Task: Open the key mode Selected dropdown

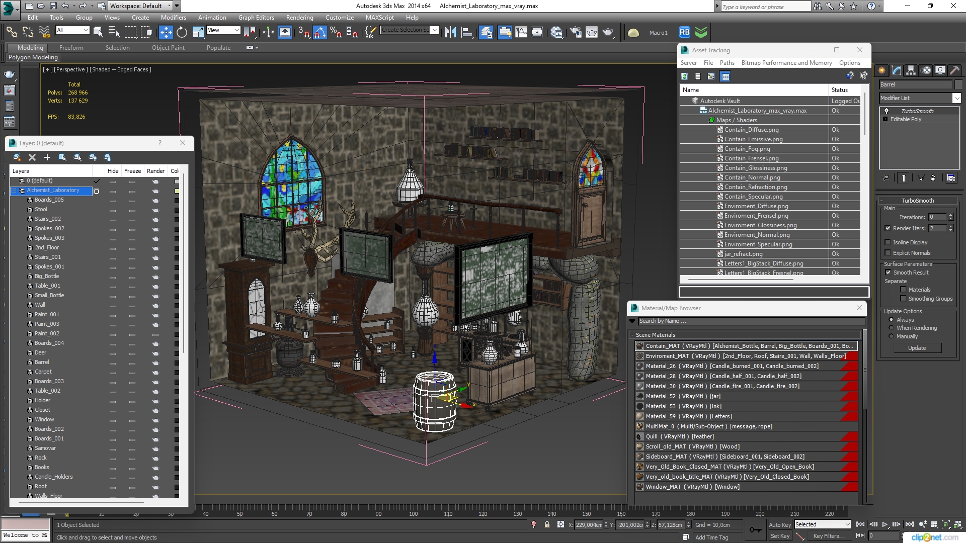Action: pyautogui.click(x=822, y=524)
